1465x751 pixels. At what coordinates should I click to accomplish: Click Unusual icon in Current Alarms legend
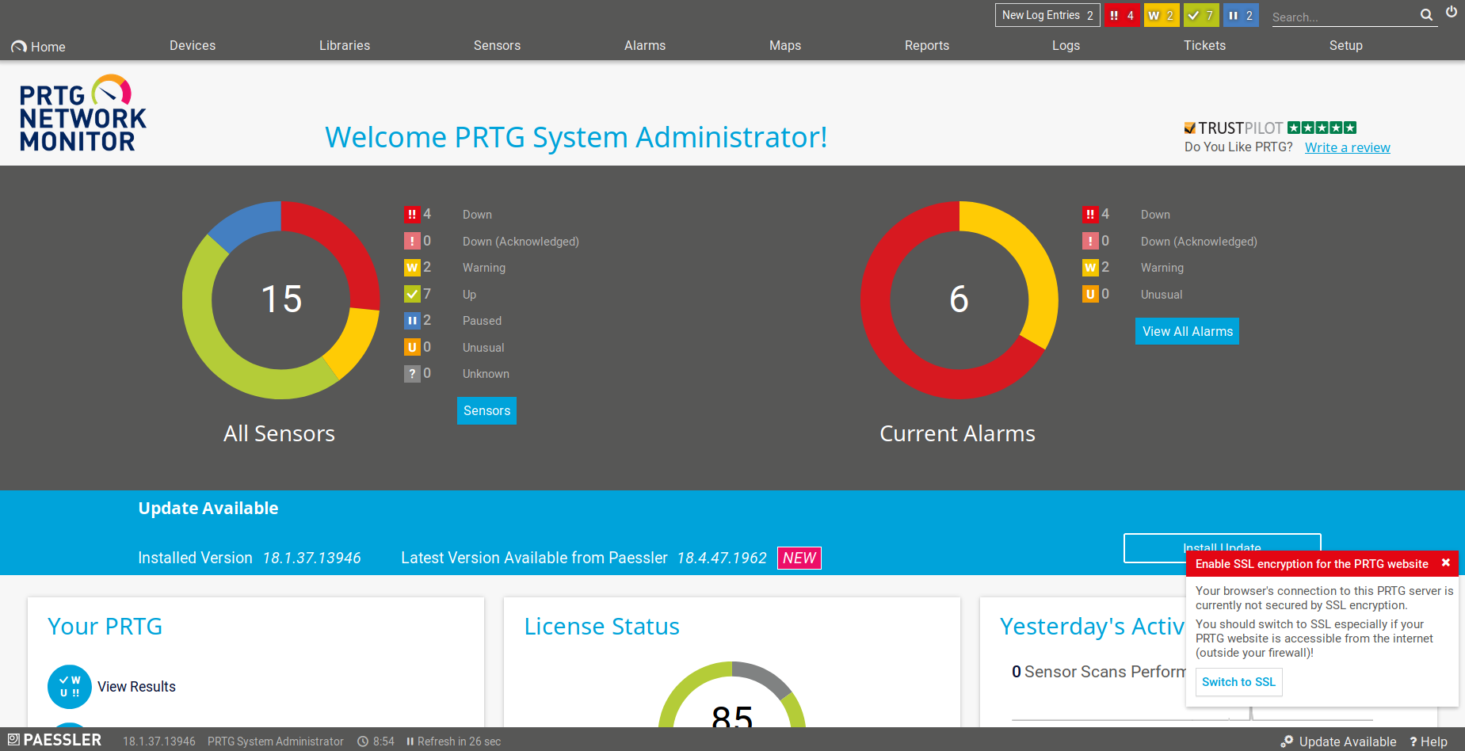(x=1090, y=294)
